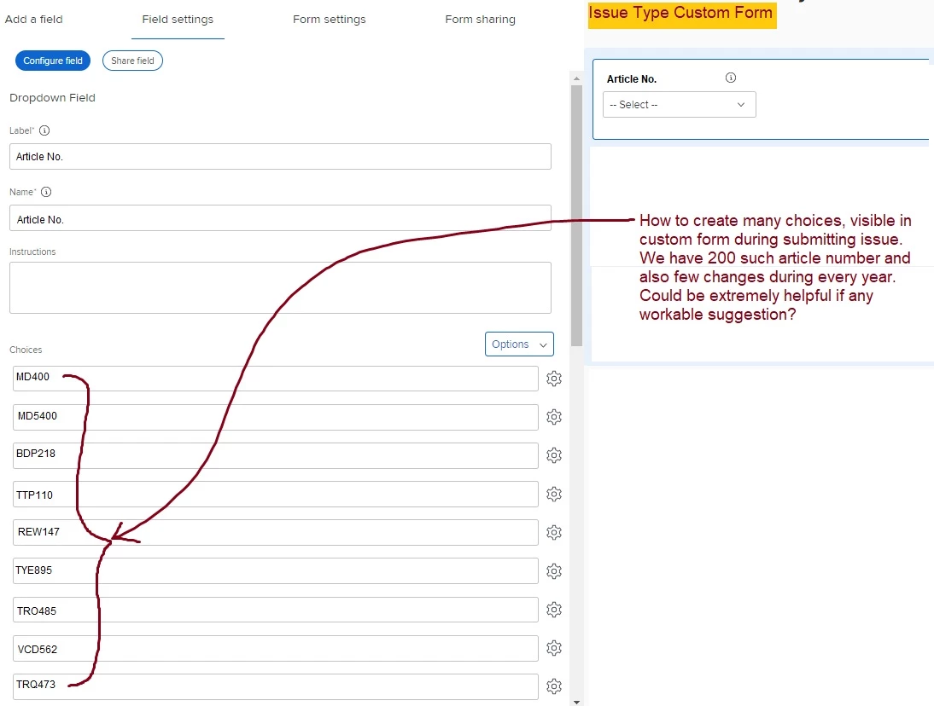The image size is (934, 706).
Task: Click info icon next to Name
Action: click(46, 192)
